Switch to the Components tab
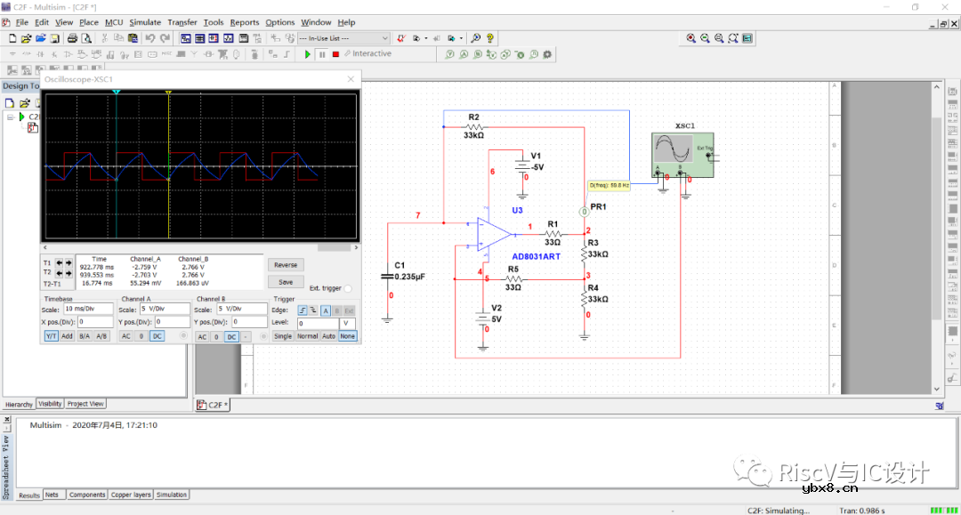 [87, 495]
